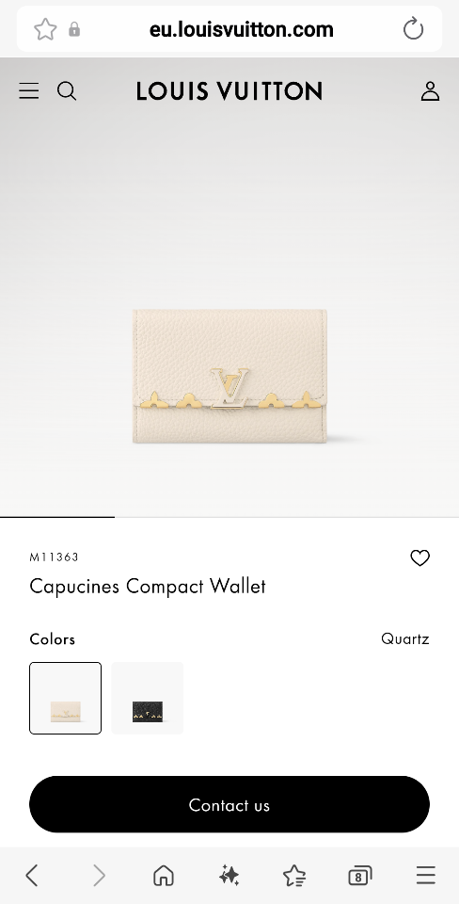Tap the eu.louisvuitton.com address field
This screenshot has width=459, height=904.
[242, 29]
